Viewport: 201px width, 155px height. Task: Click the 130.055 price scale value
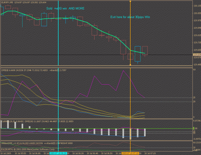pos(197,13)
